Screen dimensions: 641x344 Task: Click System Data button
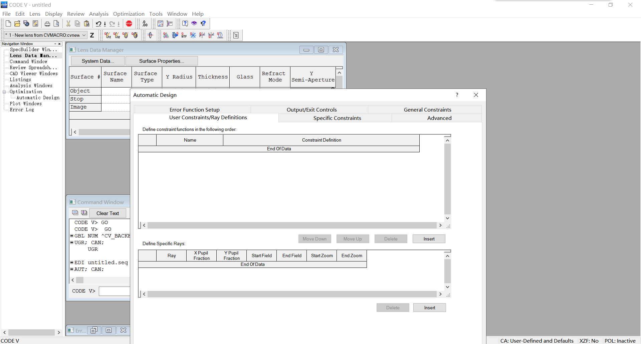pyautogui.click(x=98, y=61)
